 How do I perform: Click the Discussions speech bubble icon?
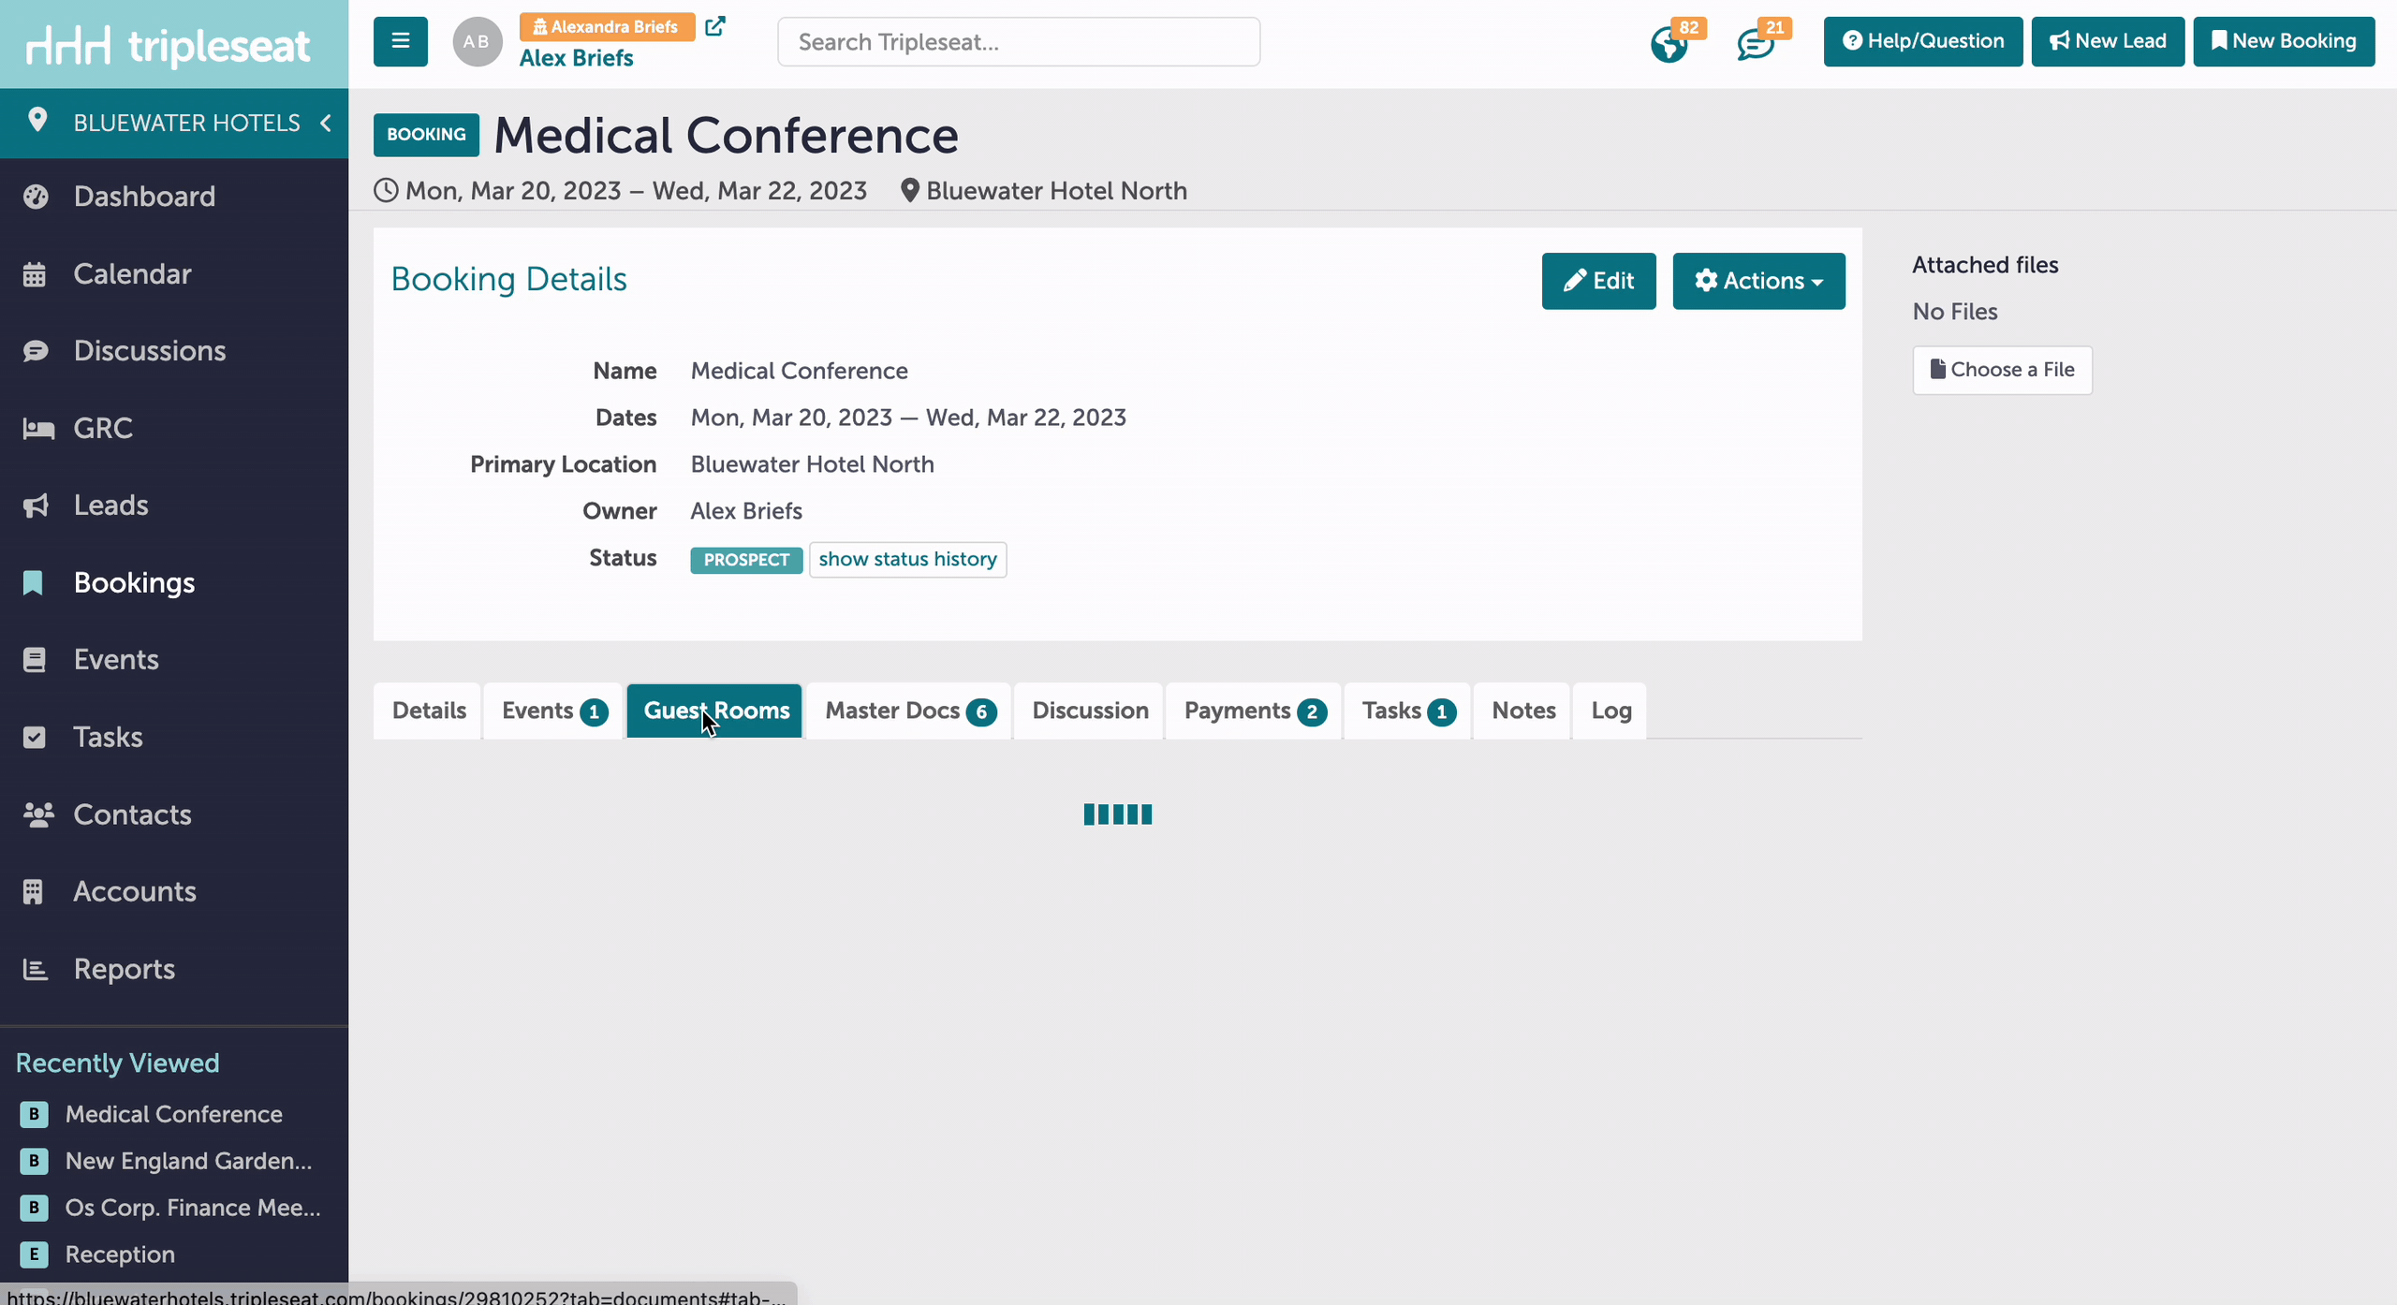tap(36, 351)
